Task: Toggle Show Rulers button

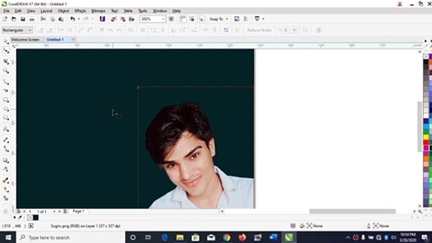Action: pyautogui.click(x=183, y=19)
